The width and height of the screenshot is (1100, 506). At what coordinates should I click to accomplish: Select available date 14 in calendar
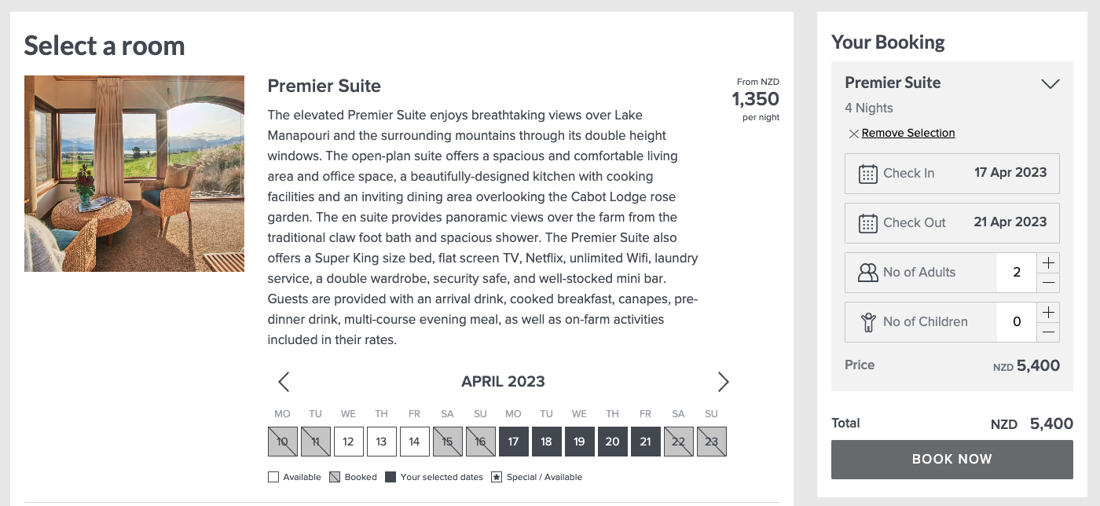(x=414, y=442)
